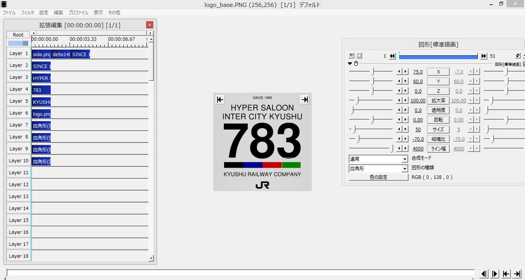This screenshot has width=525, height=280.
Task: Toggle visibility of Layer 7
Action: 19,125
